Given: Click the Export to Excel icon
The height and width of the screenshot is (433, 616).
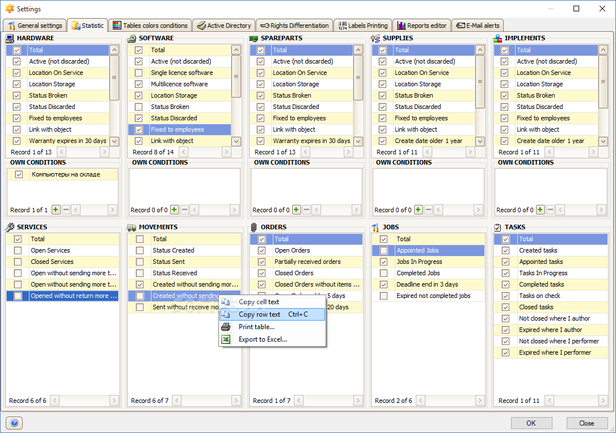Looking at the screenshot, I should (x=226, y=339).
